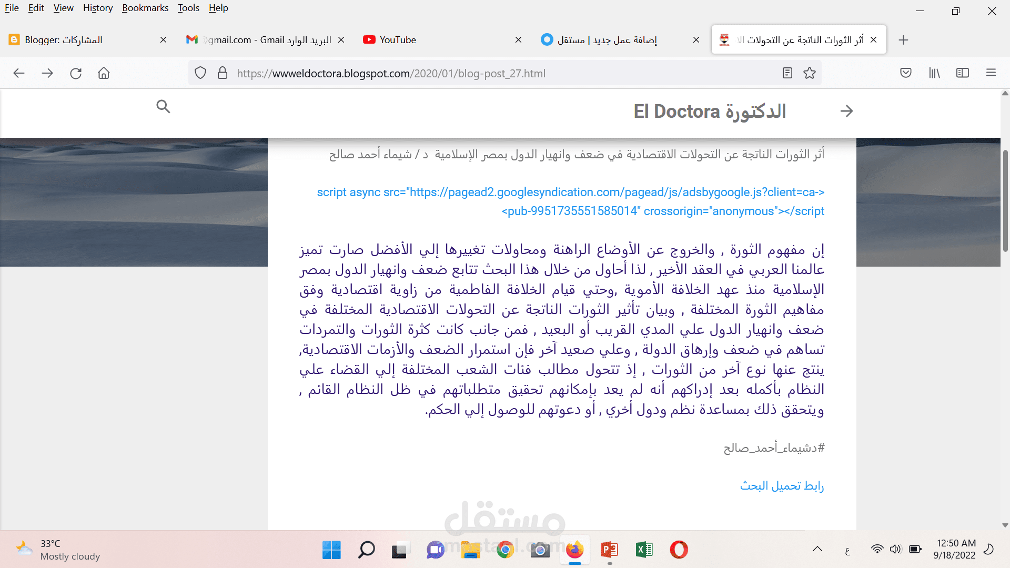Open the Wi-Fi network tray icon
The width and height of the screenshot is (1010, 568).
(x=877, y=550)
